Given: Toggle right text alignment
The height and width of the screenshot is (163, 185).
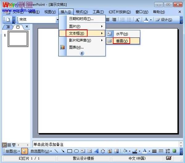Looking at the screenshot, I should [114, 20].
